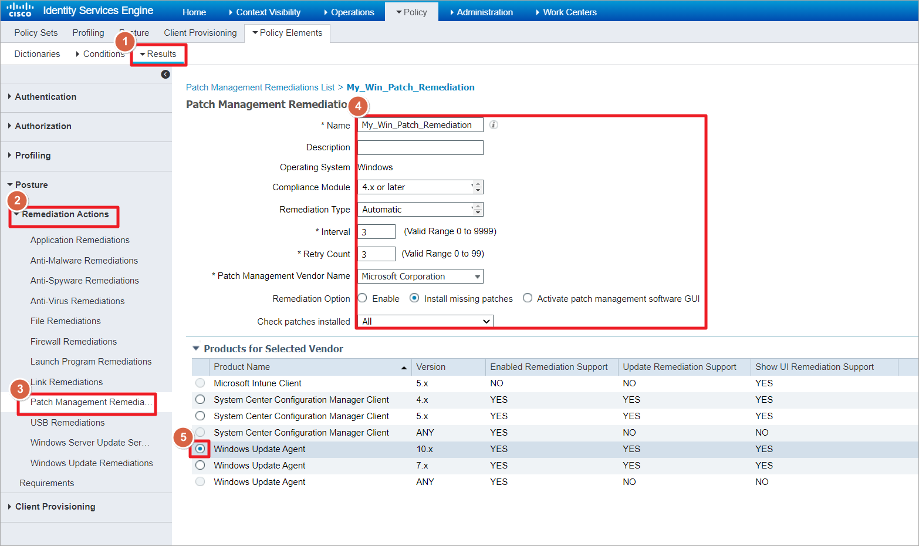
Task: Select System Center Configuration Manager Client ANY
Action: [200, 432]
